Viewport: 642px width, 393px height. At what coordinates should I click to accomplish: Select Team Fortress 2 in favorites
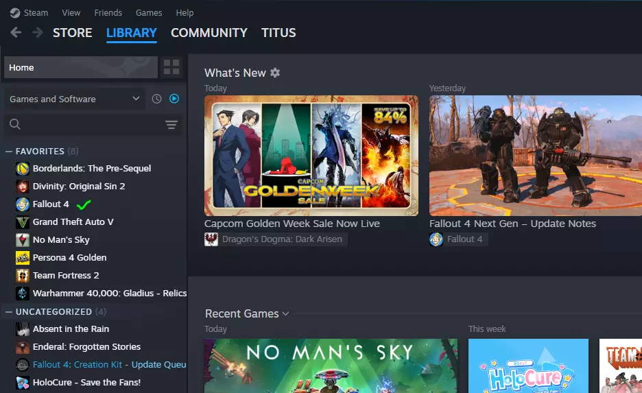[x=66, y=276]
